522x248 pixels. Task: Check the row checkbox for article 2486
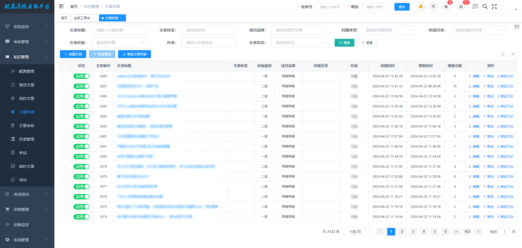(x=65, y=96)
